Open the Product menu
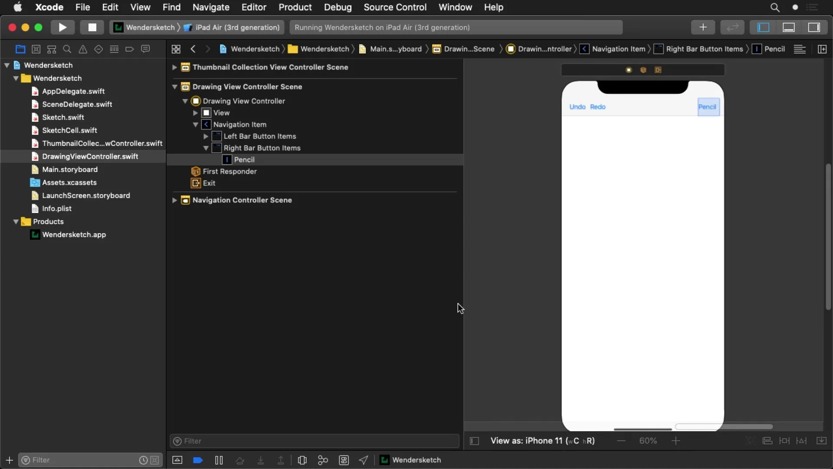The width and height of the screenshot is (833, 469). click(x=295, y=7)
